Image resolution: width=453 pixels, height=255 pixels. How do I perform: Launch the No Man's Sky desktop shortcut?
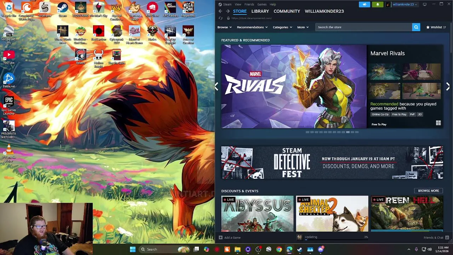98,10
